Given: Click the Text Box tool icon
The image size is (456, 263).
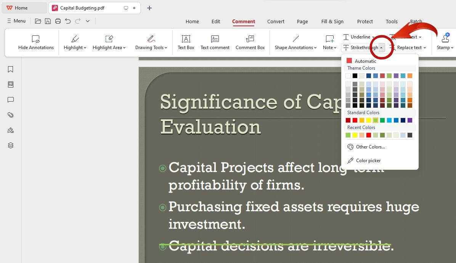Looking at the screenshot, I should pyautogui.click(x=186, y=39).
